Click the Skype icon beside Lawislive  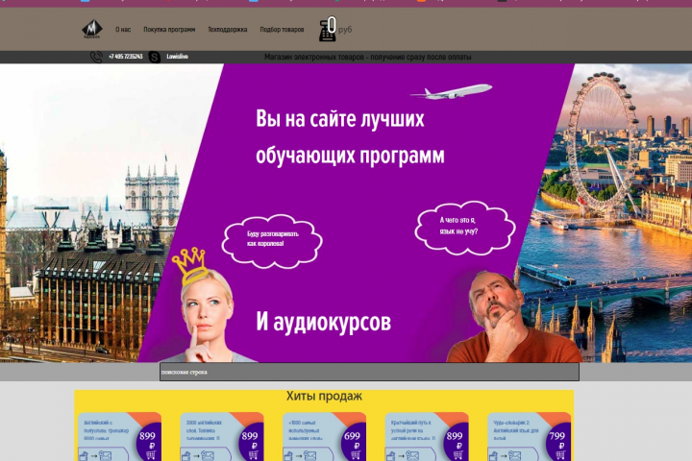click(155, 57)
